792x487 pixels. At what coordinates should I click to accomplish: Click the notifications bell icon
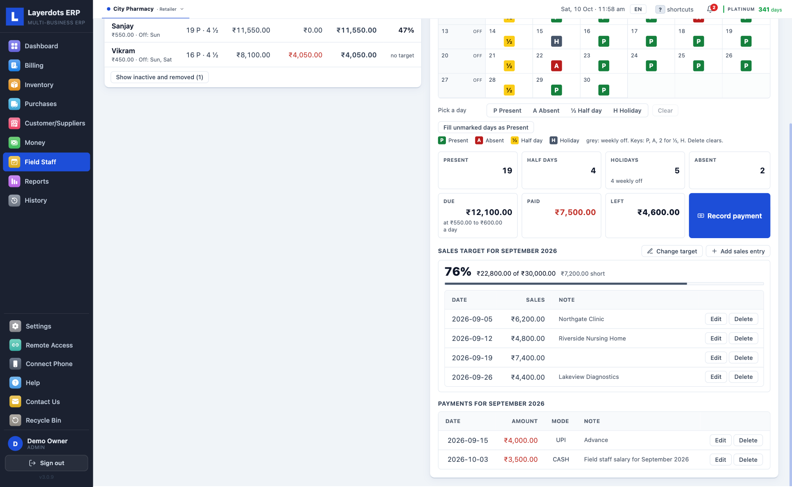710,9
